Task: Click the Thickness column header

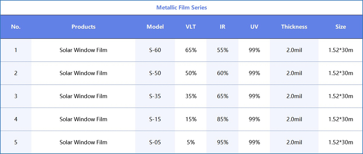Action: pyautogui.click(x=294, y=27)
